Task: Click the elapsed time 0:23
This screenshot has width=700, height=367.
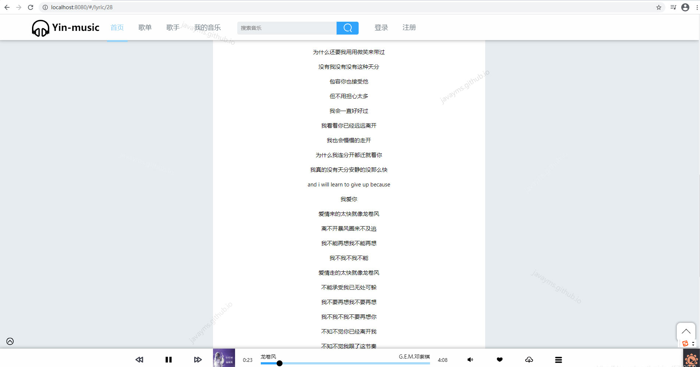Action: 248,360
